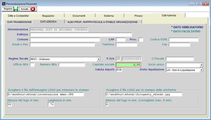The image size is (211, 120).
Task: Click the Ufficio REA box
Action: (32, 65)
